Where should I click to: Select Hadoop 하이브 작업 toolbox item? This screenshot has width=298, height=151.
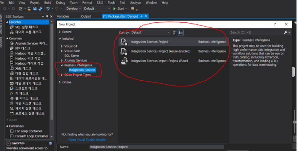point(27,63)
